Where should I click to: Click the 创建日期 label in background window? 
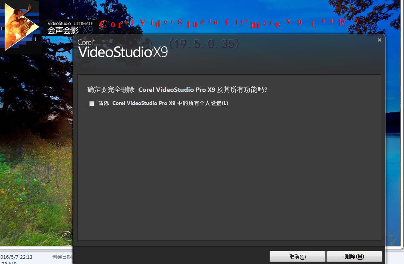point(63,257)
